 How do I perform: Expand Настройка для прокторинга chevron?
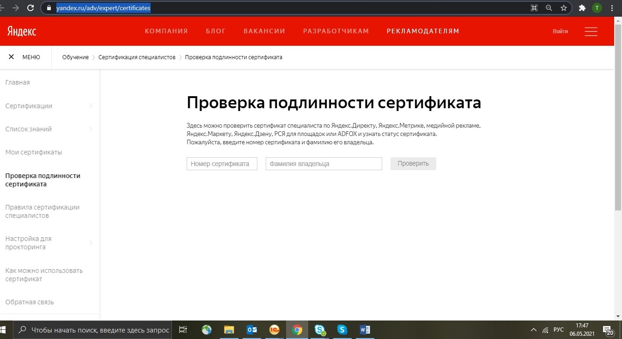pos(91,243)
